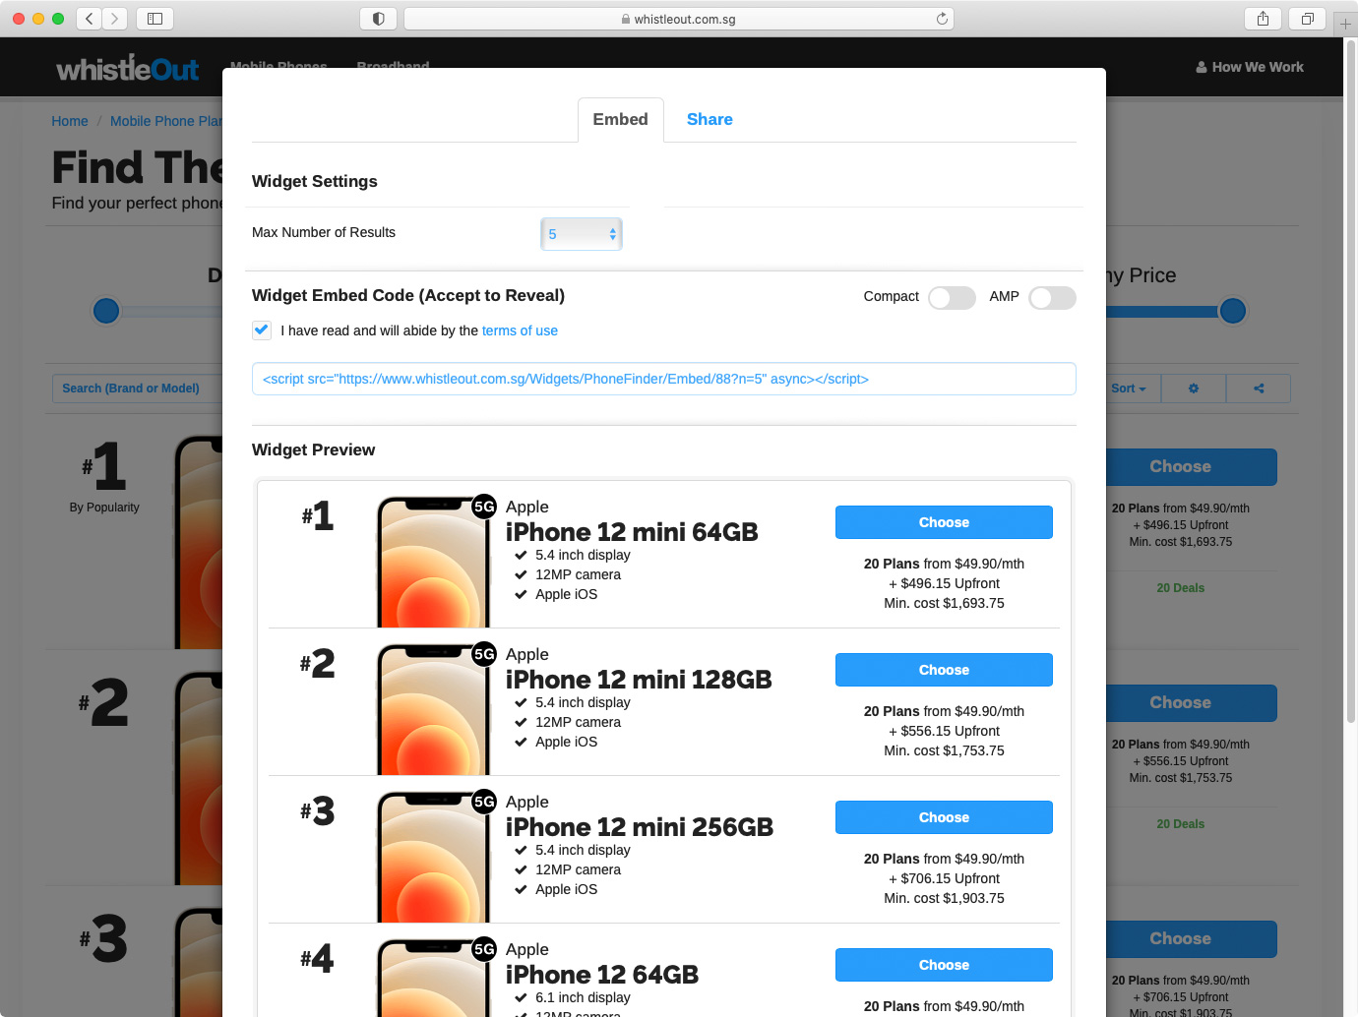Click the privacy shield icon
1358x1017 pixels.
[379, 19]
